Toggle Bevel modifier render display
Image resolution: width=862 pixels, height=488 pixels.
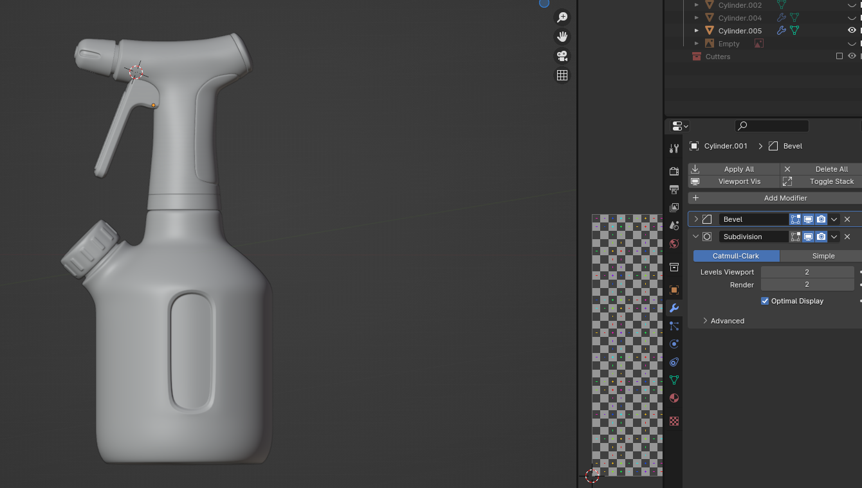tap(821, 219)
